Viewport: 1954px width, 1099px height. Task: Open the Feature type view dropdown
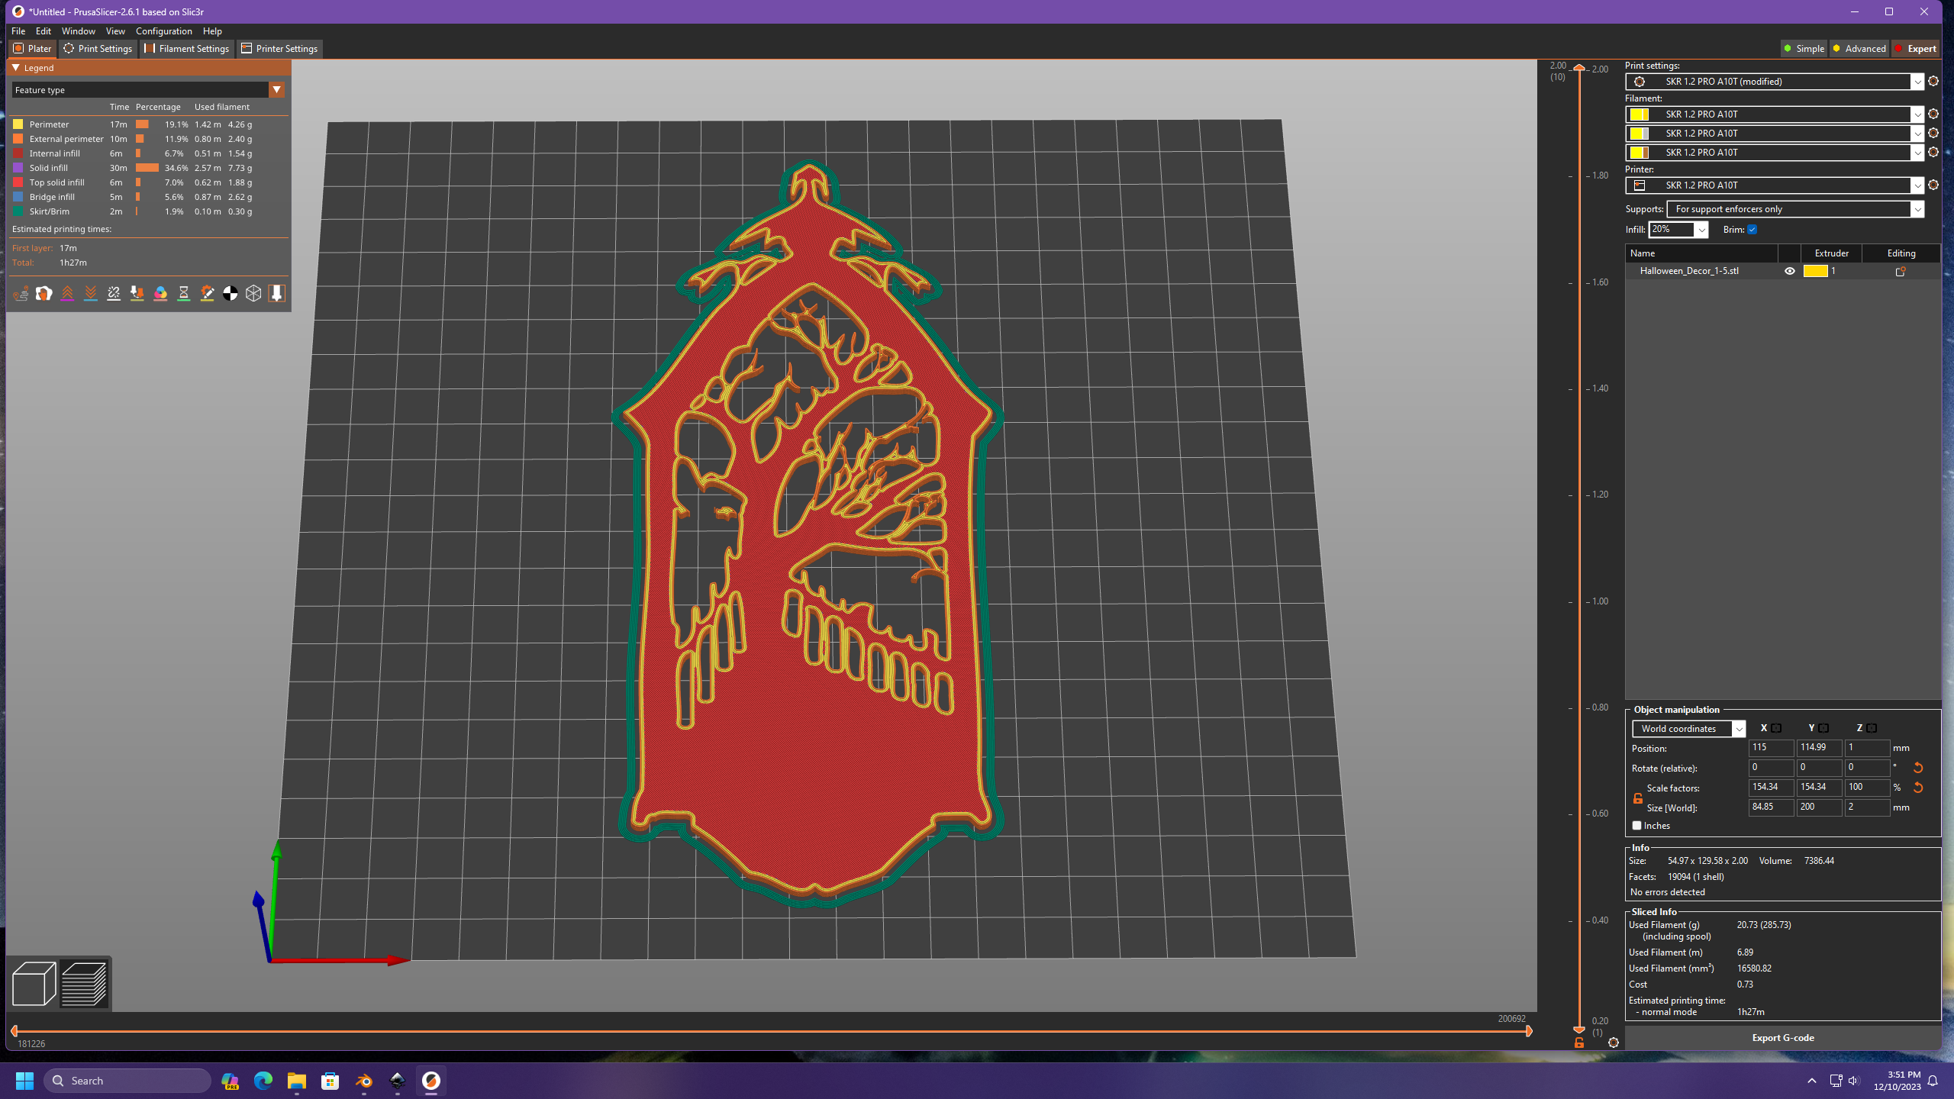coord(276,90)
